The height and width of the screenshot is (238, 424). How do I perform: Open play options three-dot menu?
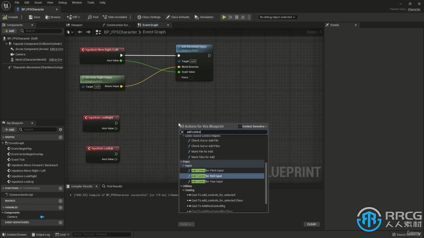[249, 17]
